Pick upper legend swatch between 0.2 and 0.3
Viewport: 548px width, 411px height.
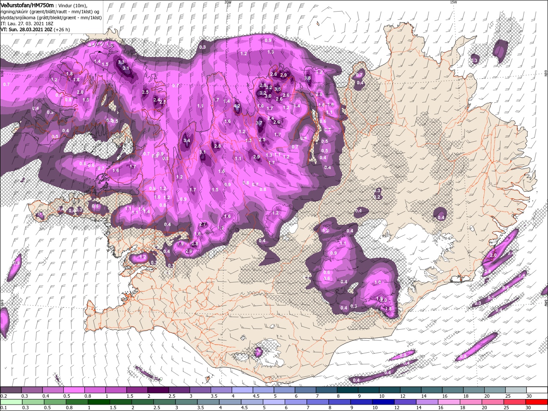11,390
